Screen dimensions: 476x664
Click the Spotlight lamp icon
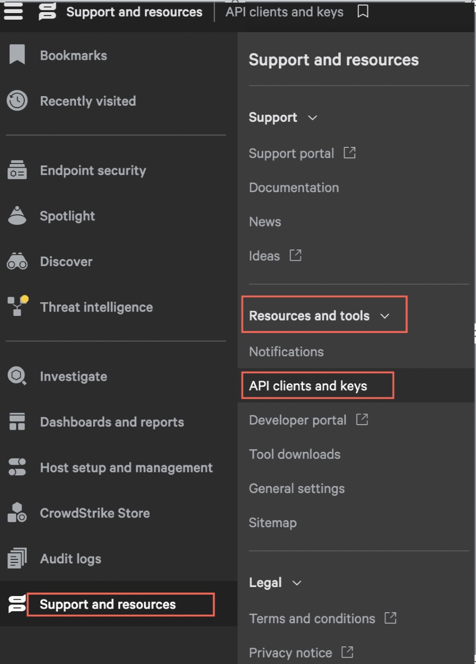pos(17,216)
